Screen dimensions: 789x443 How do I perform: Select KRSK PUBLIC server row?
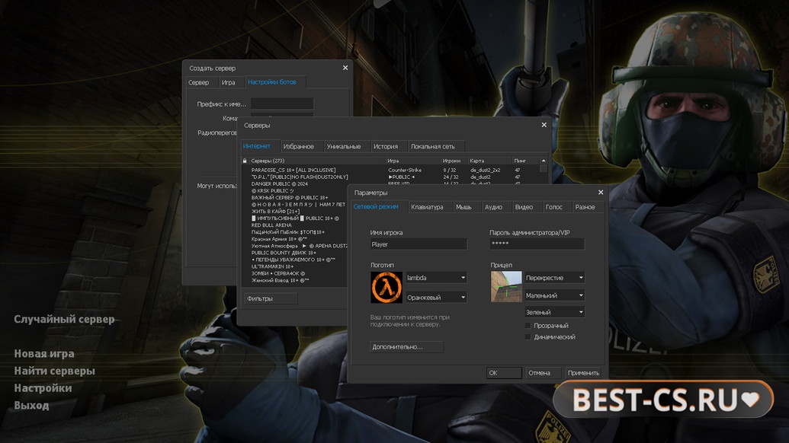click(295, 191)
